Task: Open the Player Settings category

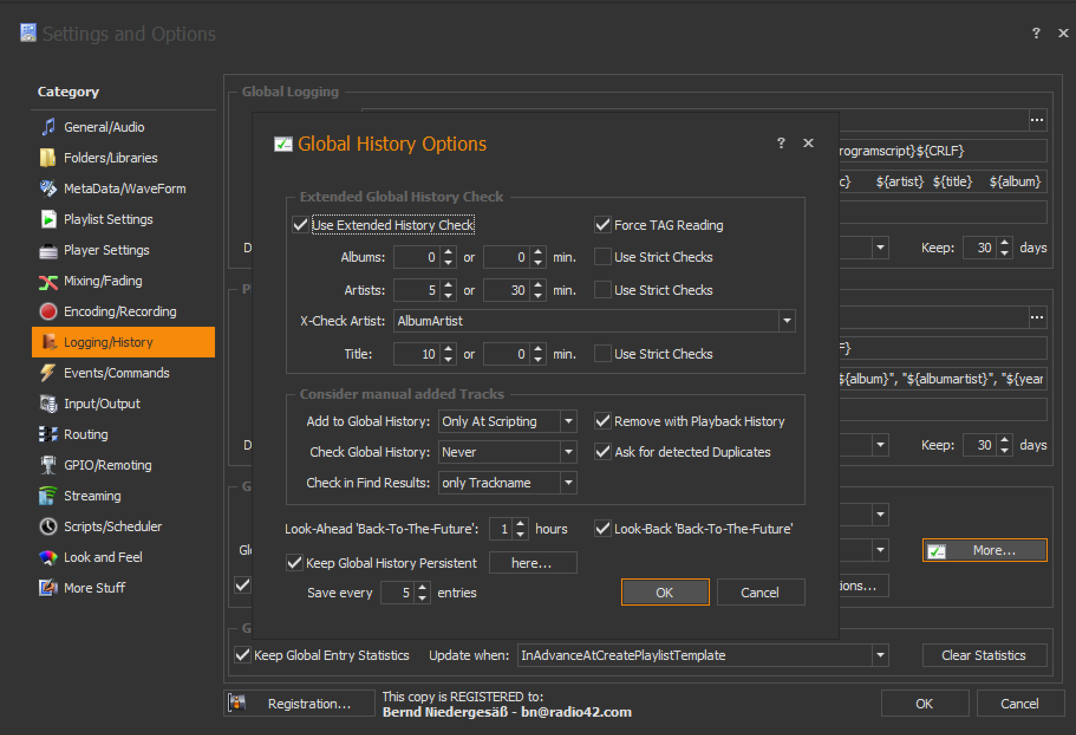Action: coord(106,250)
